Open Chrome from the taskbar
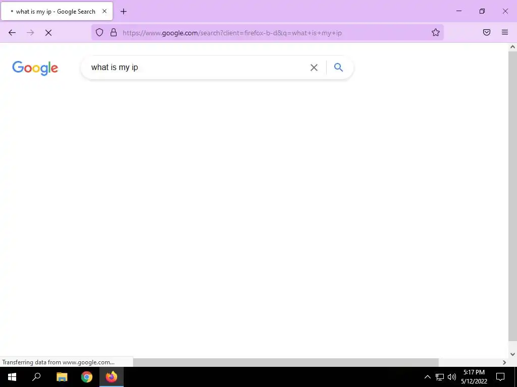This screenshot has width=517, height=387. (87, 377)
